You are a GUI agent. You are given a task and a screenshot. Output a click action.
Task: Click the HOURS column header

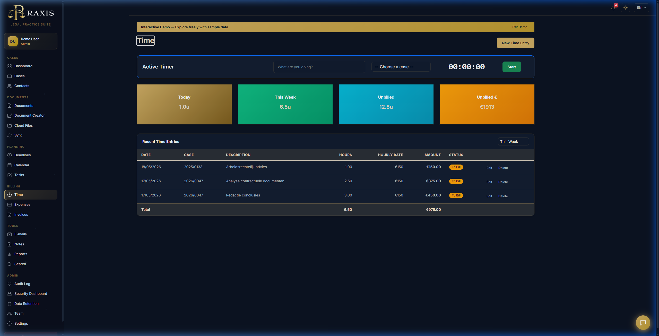click(x=345, y=155)
